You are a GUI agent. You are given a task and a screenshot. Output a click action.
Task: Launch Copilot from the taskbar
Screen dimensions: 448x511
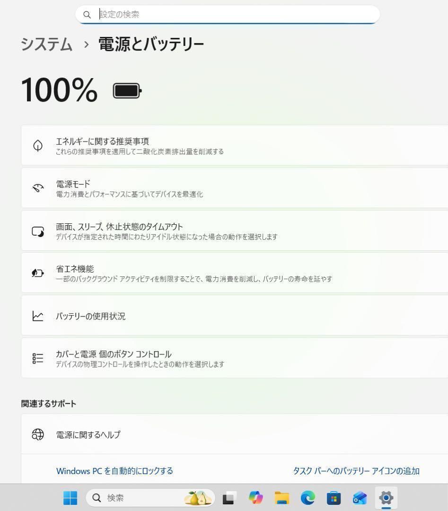[x=256, y=498]
